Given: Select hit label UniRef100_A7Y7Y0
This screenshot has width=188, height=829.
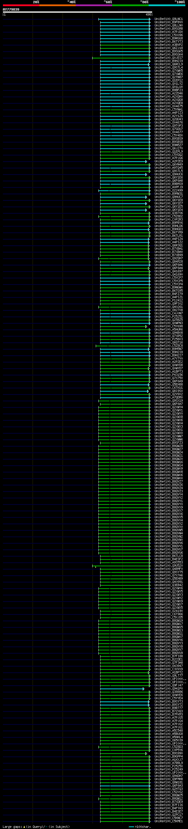Looking at the screenshot, I should point(168,359).
